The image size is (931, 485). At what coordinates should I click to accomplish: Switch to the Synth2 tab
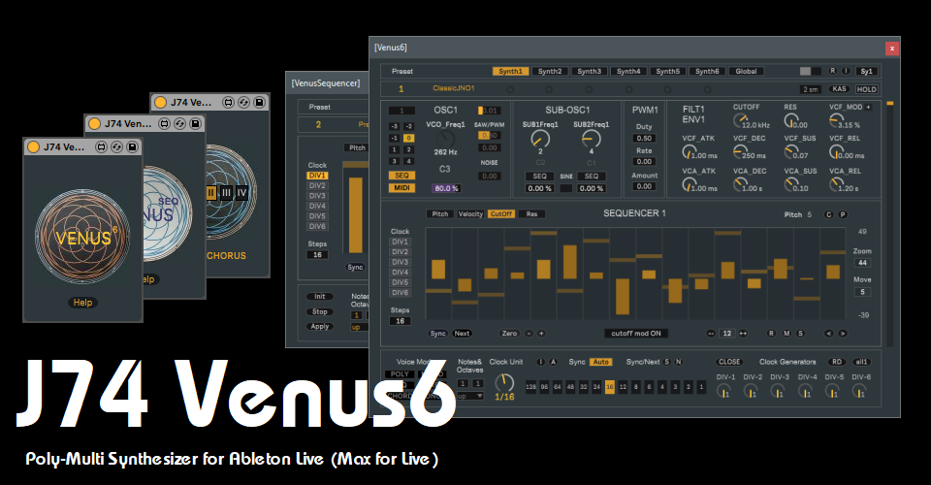(x=550, y=71)
